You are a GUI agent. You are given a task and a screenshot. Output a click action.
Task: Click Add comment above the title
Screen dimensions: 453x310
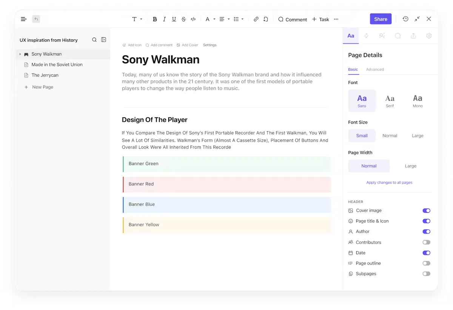coord(159,45)
